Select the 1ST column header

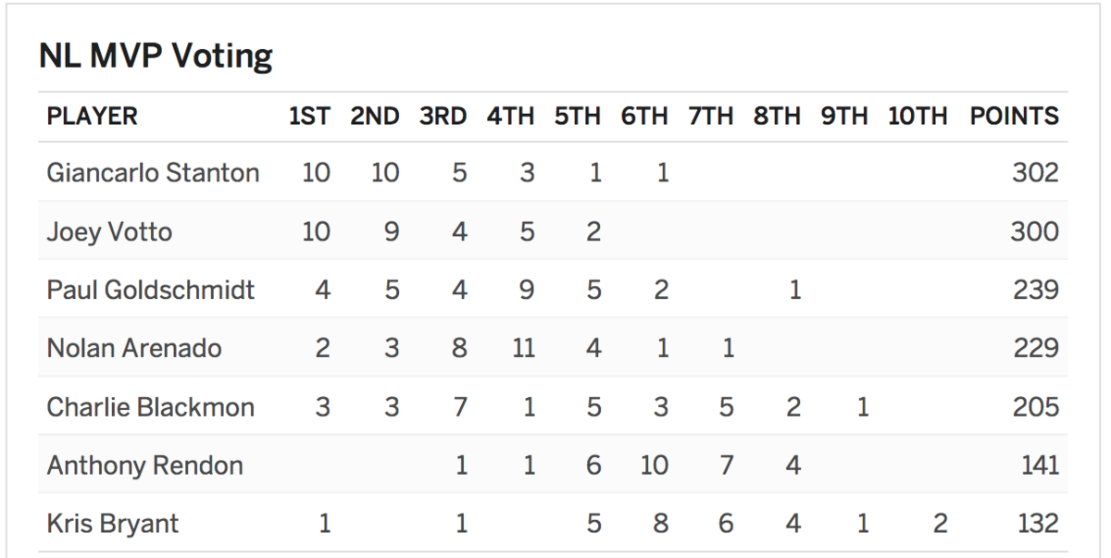(x=308, y=117)
